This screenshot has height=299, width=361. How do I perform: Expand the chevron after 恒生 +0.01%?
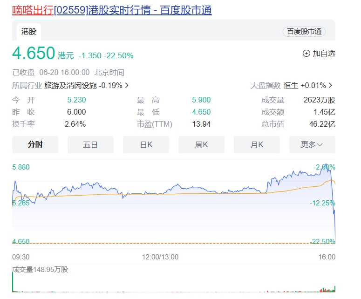[x=330, y=86]
